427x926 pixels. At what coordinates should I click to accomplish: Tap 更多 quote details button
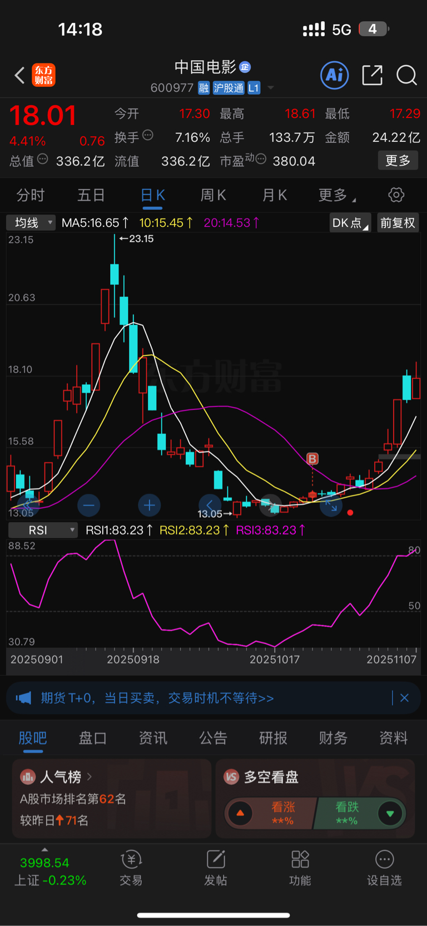click(398, 161)
